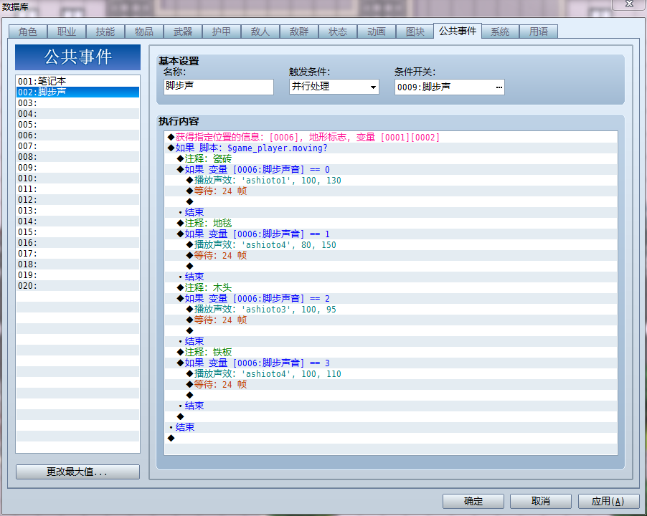647x516 pixels.
Task: Switch to the 动画 tab
Action: tap(377, 32)
